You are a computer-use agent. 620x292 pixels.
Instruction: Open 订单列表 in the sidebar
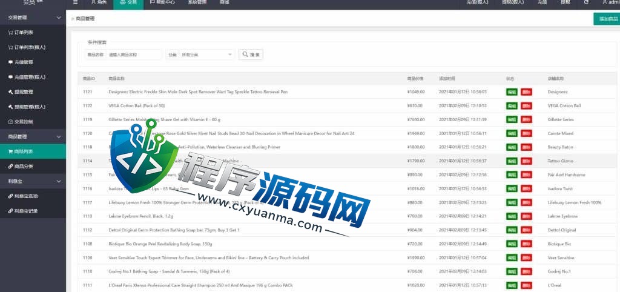click(33, 33)
